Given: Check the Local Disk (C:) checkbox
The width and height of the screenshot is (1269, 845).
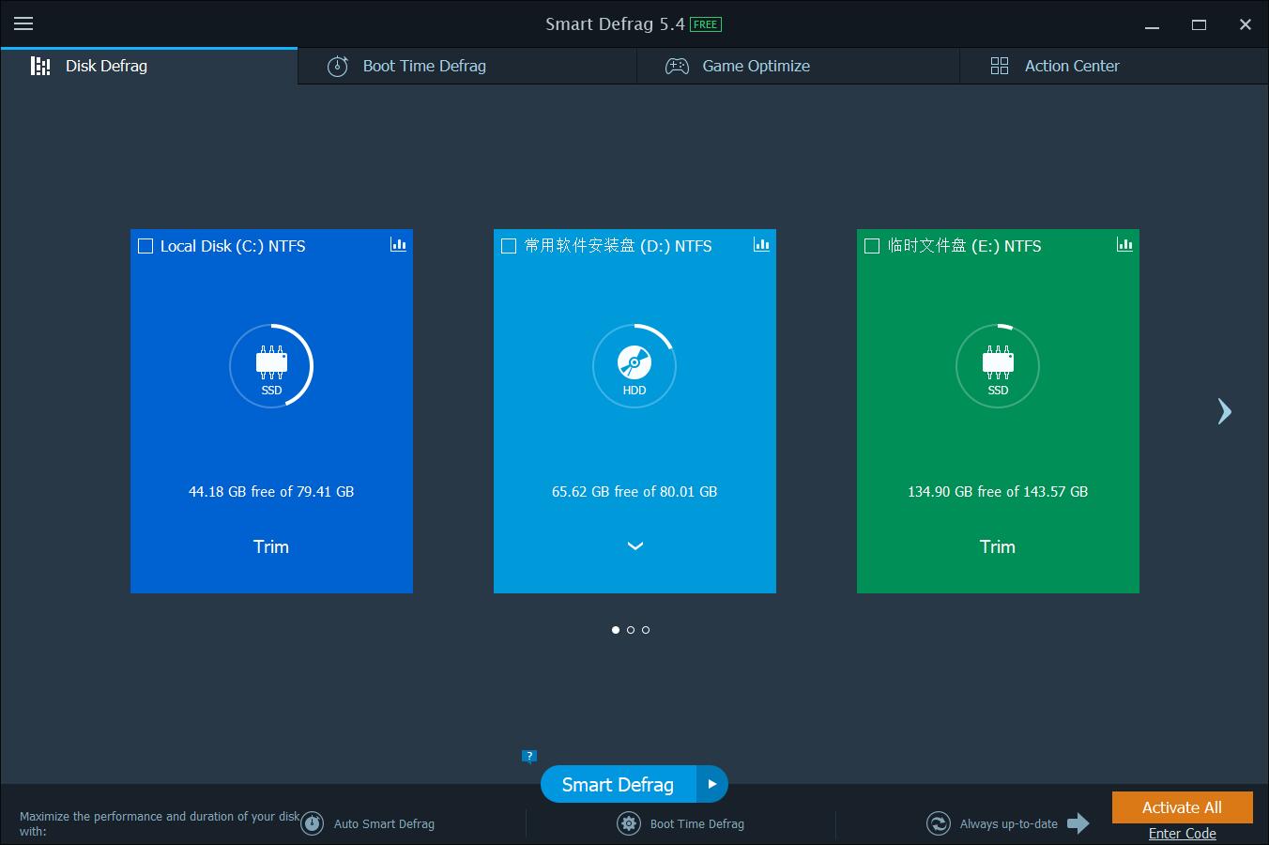Looking at the screenshot, I should pos(145,246).
